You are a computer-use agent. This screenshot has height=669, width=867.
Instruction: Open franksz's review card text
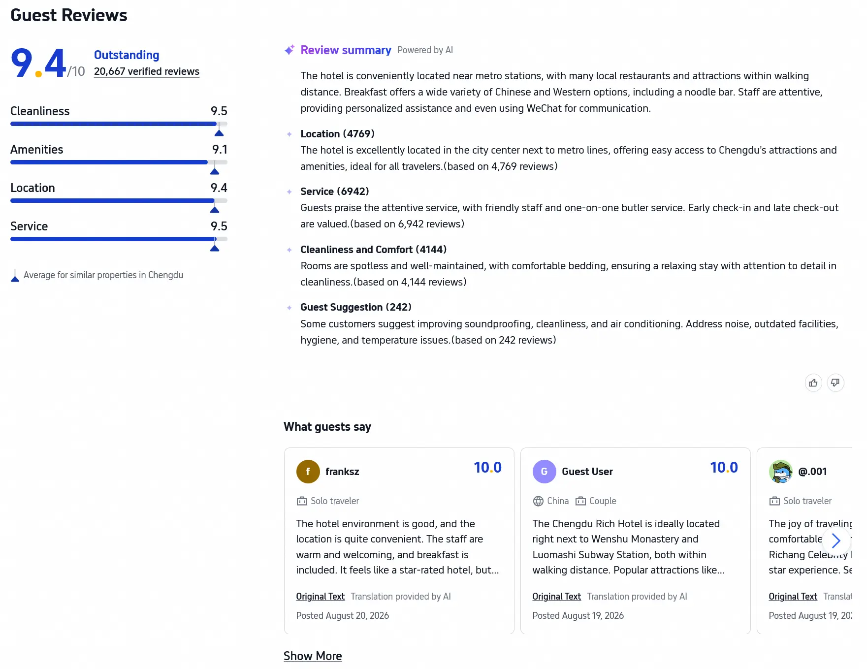[398, 547]
